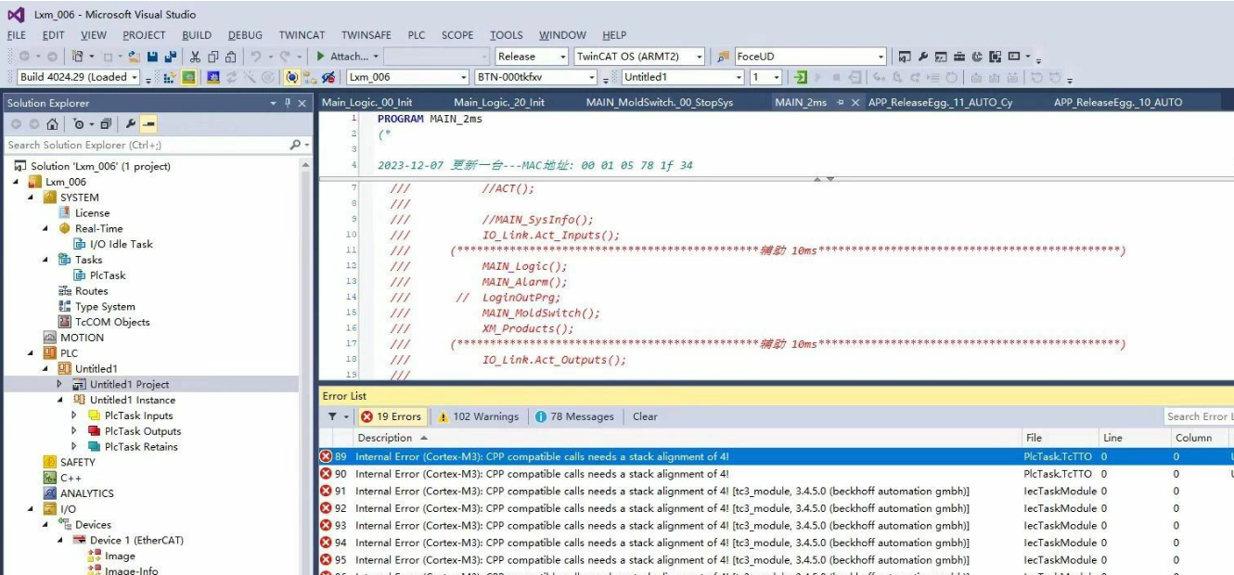Expand the Untitled1 Project node
This screenshot has width=1234, height=575.
click(x=60, y=384)
